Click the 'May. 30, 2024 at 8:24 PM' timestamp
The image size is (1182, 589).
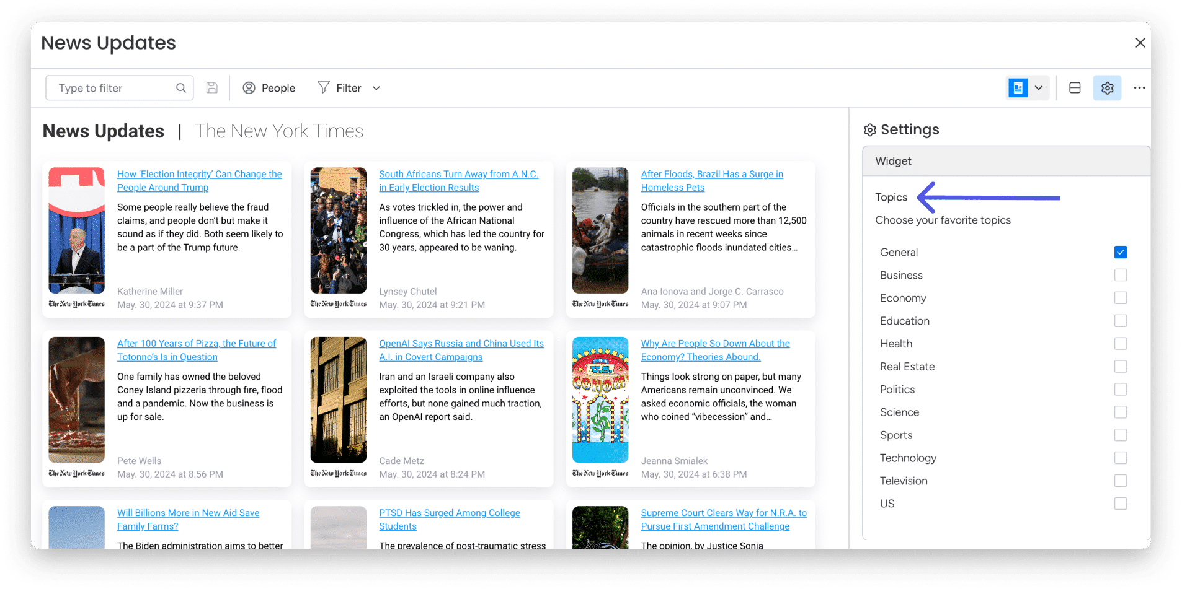[432, 474]
